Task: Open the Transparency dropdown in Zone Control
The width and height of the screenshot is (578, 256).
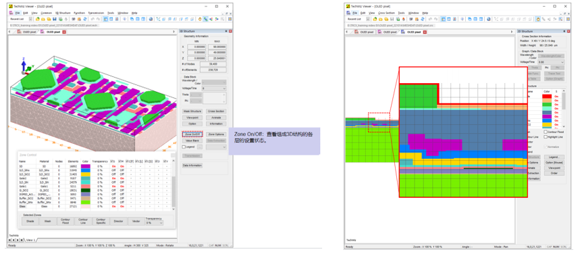Action: (x=155, y=223)
